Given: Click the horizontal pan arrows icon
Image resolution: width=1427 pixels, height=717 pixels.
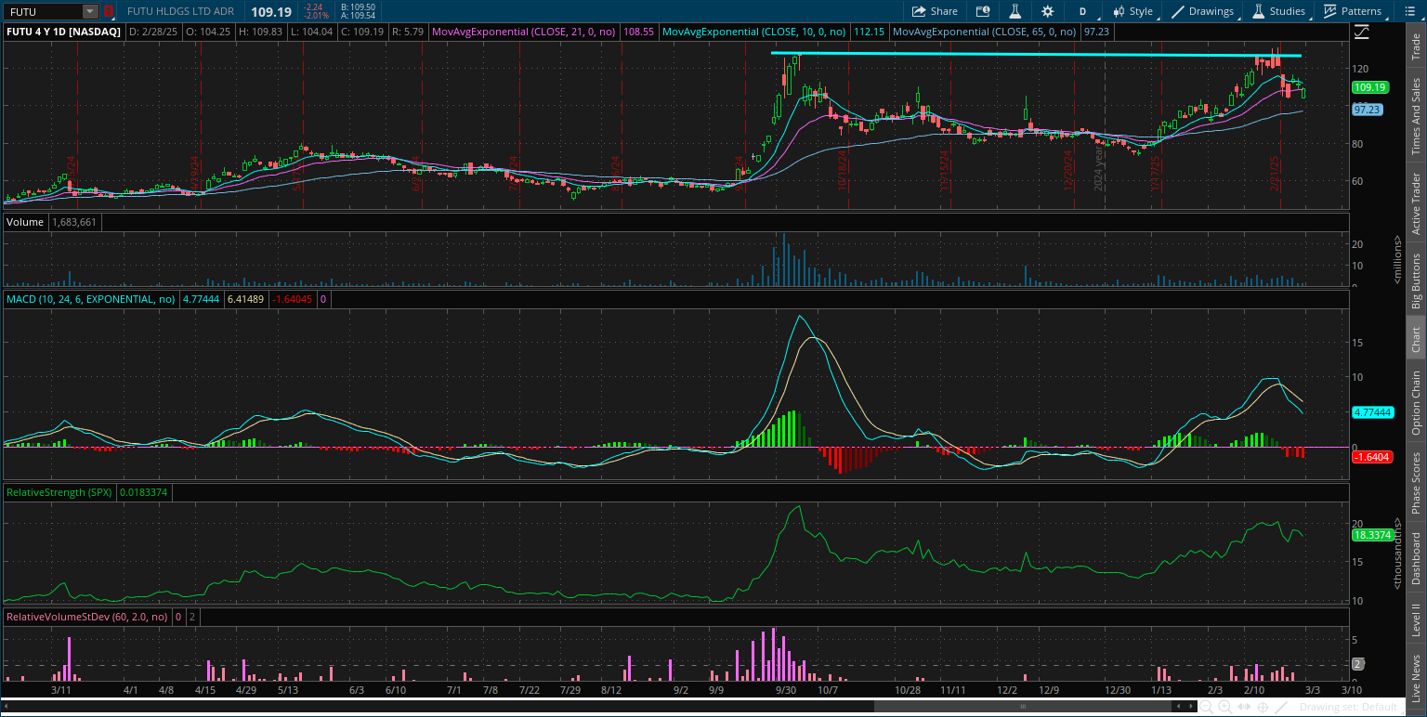Looking at the screenshot, I should pyautogui.click(x=1244, y=707).
